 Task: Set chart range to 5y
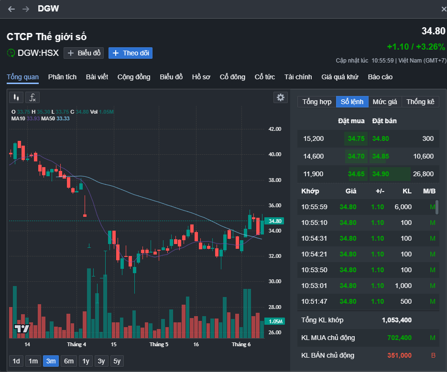click(x=117, y=361)
